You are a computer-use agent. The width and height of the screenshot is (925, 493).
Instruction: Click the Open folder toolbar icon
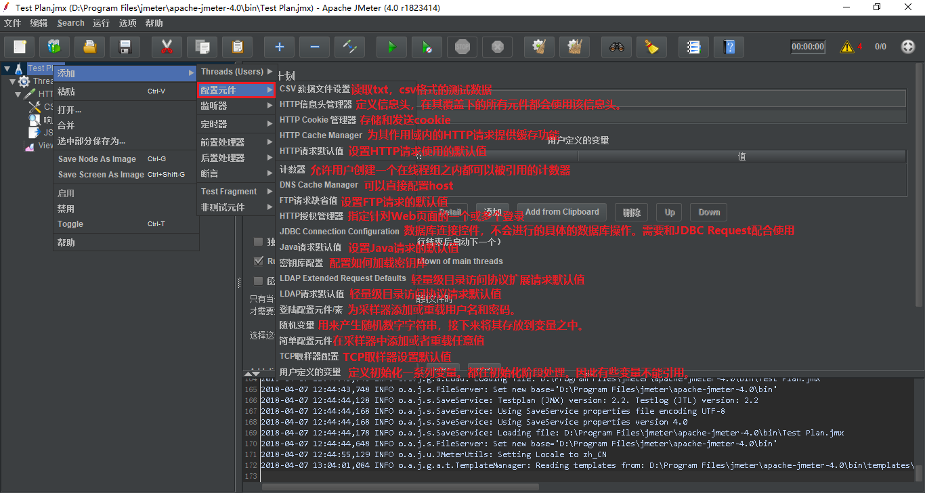[x=89, y=47]
